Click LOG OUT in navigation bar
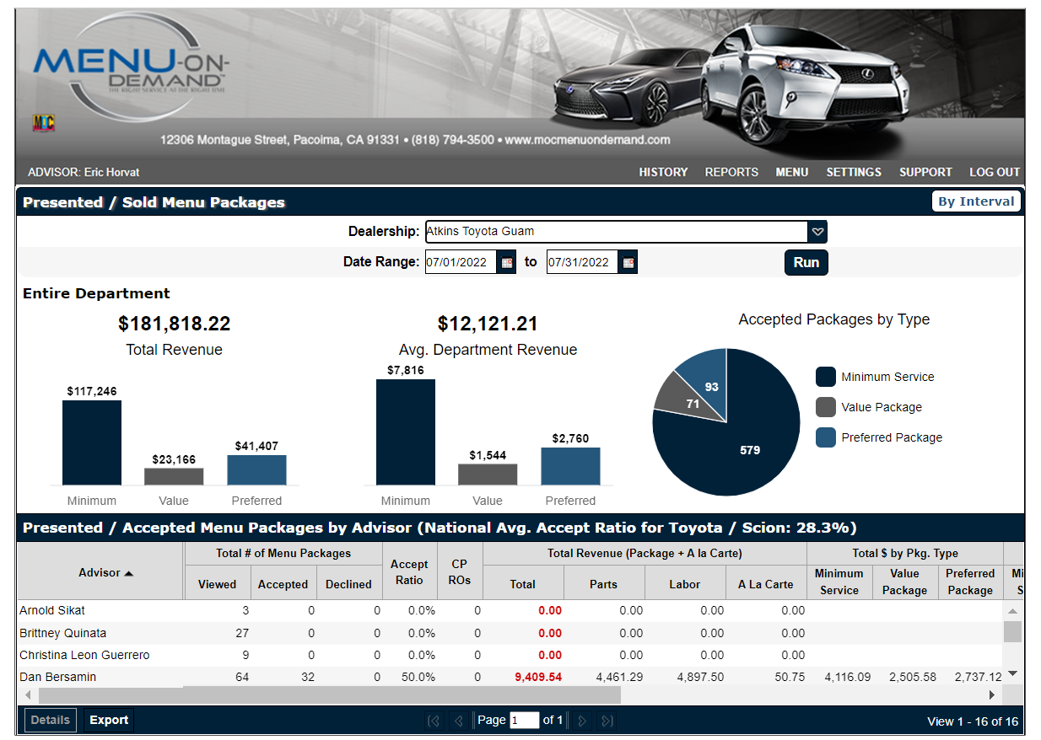This screenshot has height=740, width=1041. point(995,172)
